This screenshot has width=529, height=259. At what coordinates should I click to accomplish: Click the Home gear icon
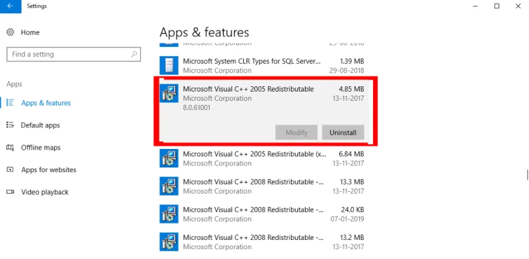coord(11,32)
